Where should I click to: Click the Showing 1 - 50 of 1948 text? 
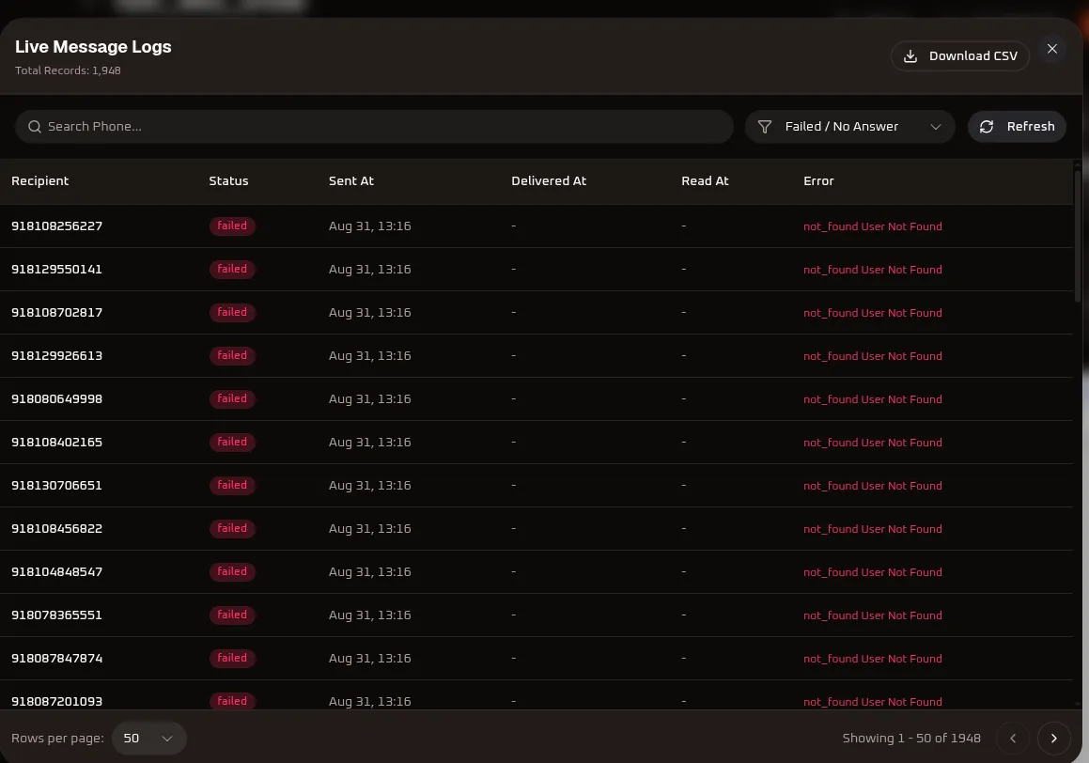[x=911, y=738]
